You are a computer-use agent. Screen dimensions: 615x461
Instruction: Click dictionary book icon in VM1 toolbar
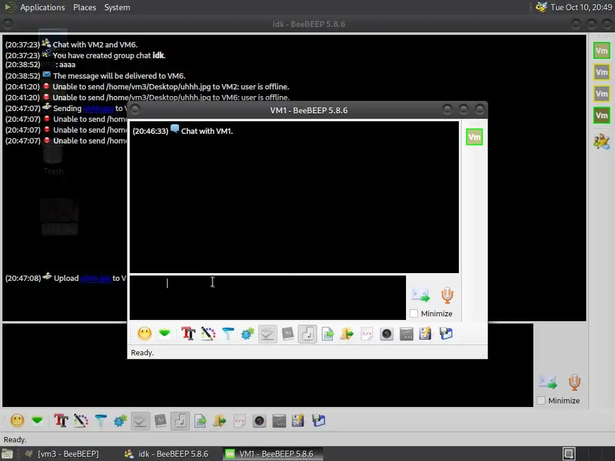coord(288,334)
